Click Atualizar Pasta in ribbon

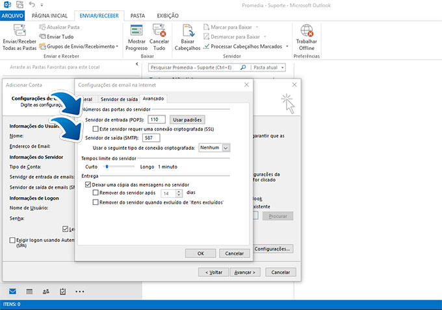pos(60,27)
